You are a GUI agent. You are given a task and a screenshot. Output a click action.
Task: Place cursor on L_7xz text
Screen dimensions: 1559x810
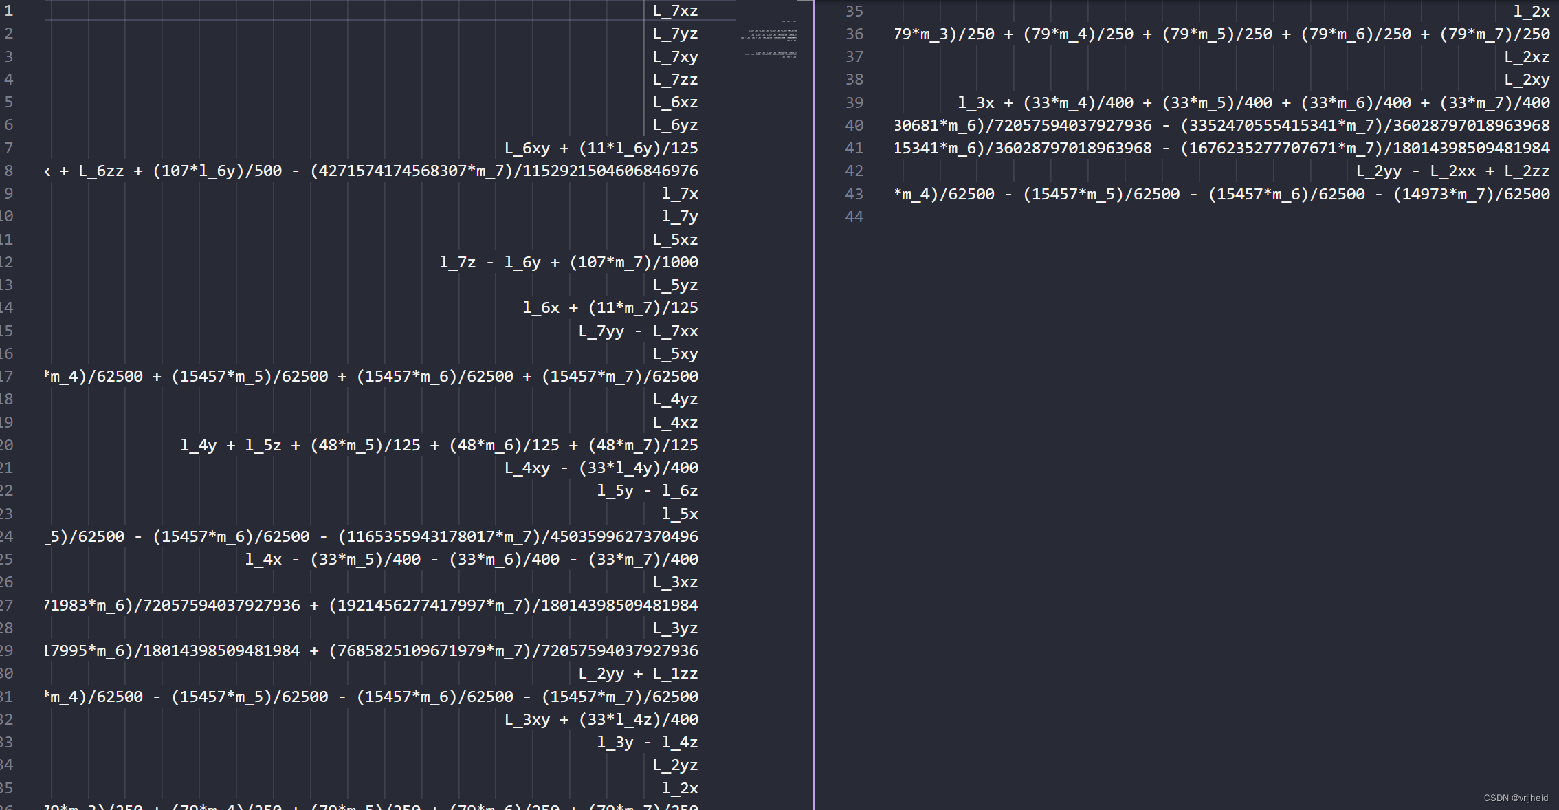(675, 11)
